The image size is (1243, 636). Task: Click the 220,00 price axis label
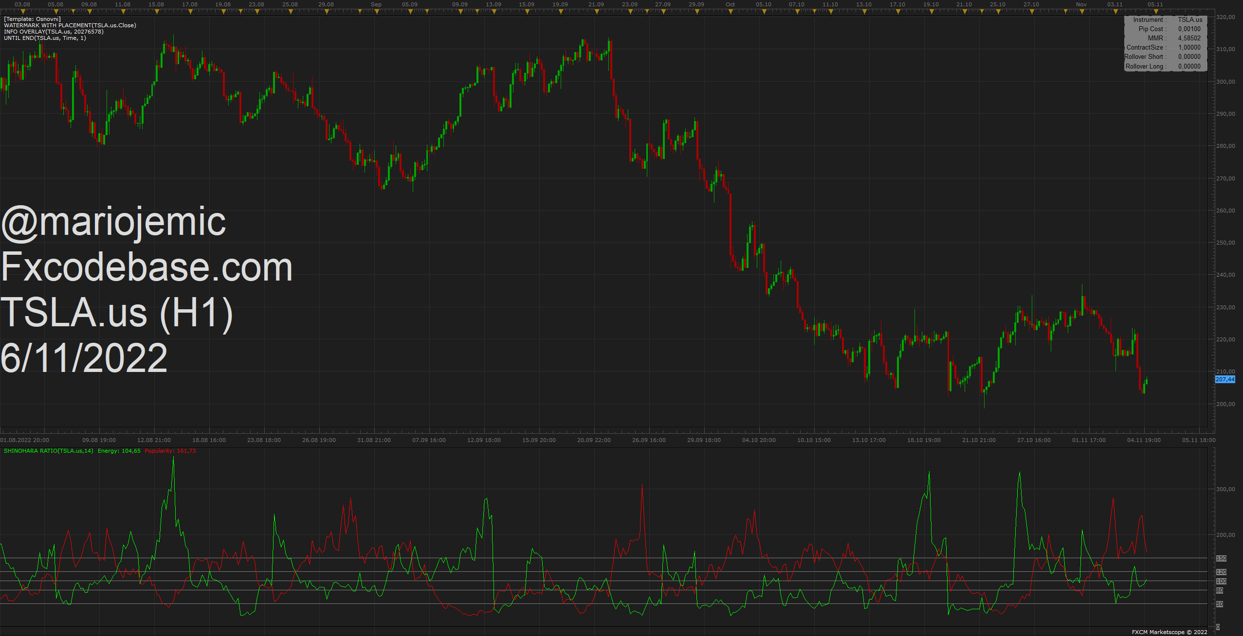[1225, 339]
